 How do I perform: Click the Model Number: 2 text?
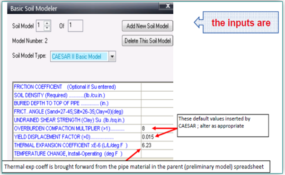pos(30,41)
